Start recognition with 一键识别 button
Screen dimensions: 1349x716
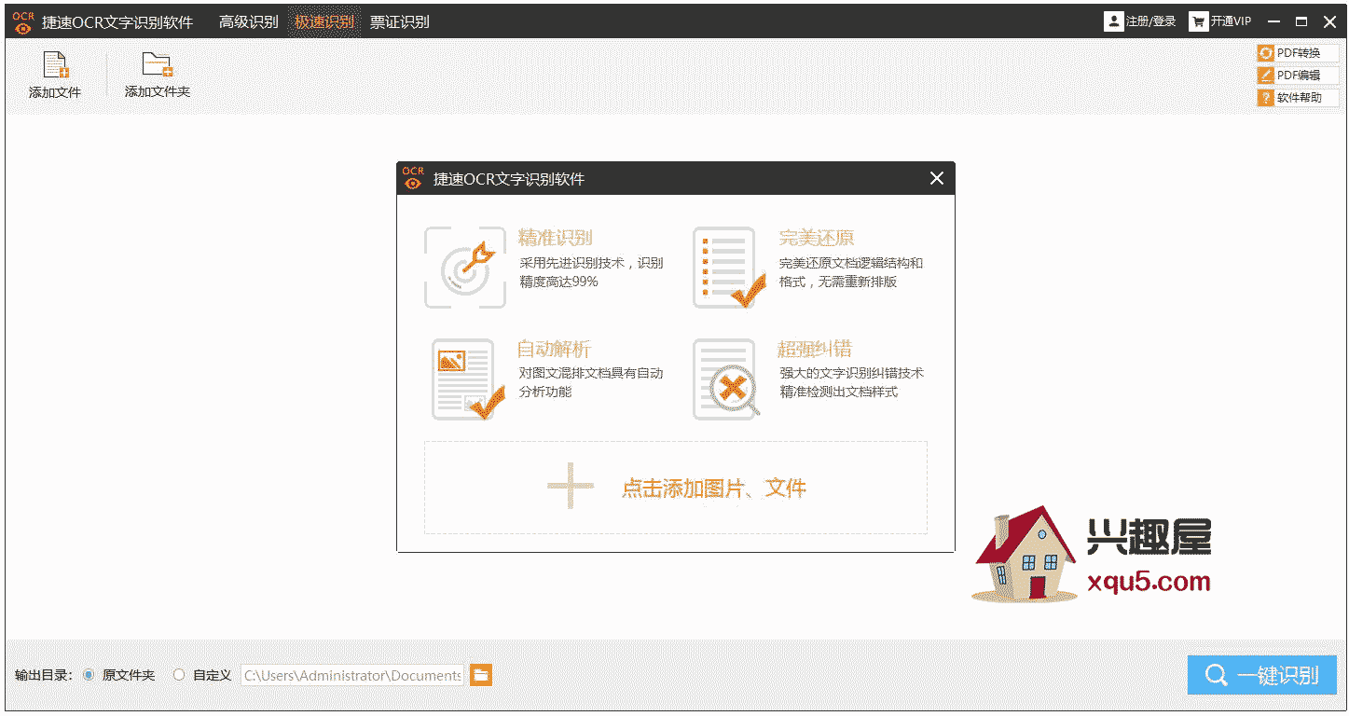pos(1262,676)
